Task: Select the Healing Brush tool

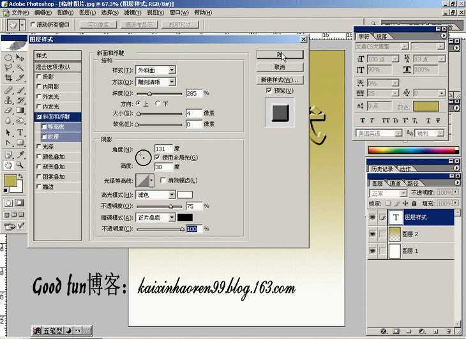Action: (8, 90)
